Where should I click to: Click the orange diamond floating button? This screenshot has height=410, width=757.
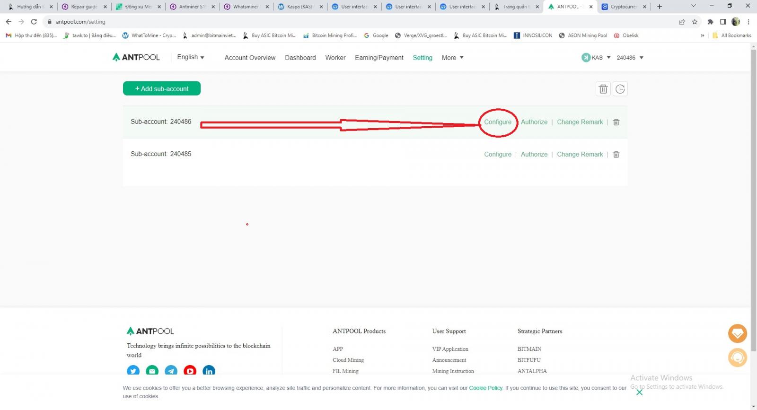click(x=738, y=333)
